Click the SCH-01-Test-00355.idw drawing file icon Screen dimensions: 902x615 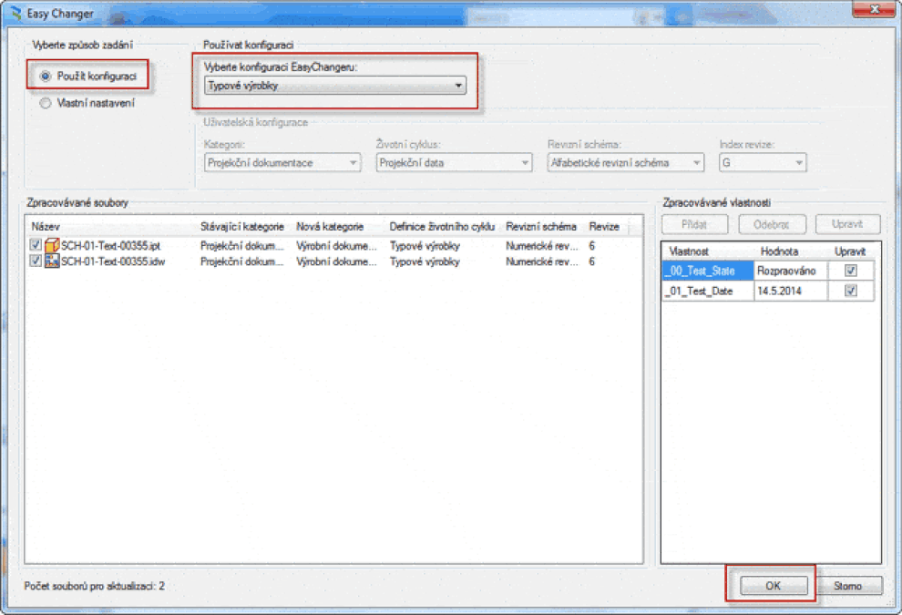[52, 261]
